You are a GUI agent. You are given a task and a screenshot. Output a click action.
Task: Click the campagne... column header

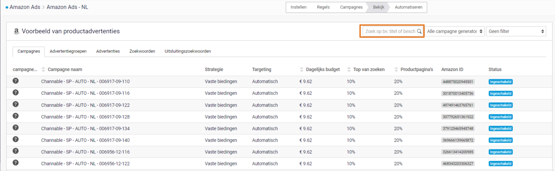tap(25, 69)
